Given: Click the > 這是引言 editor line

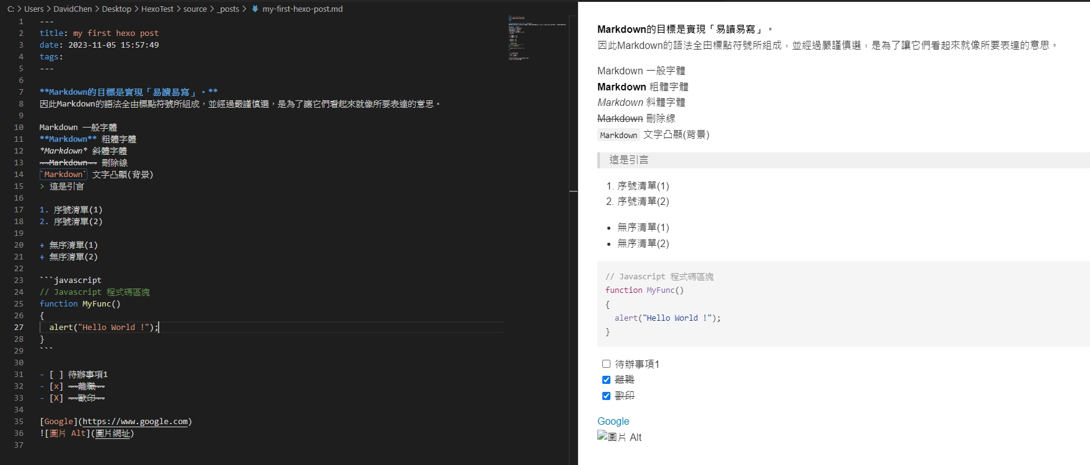Looking at the screenshot, I should pos(62,186).
